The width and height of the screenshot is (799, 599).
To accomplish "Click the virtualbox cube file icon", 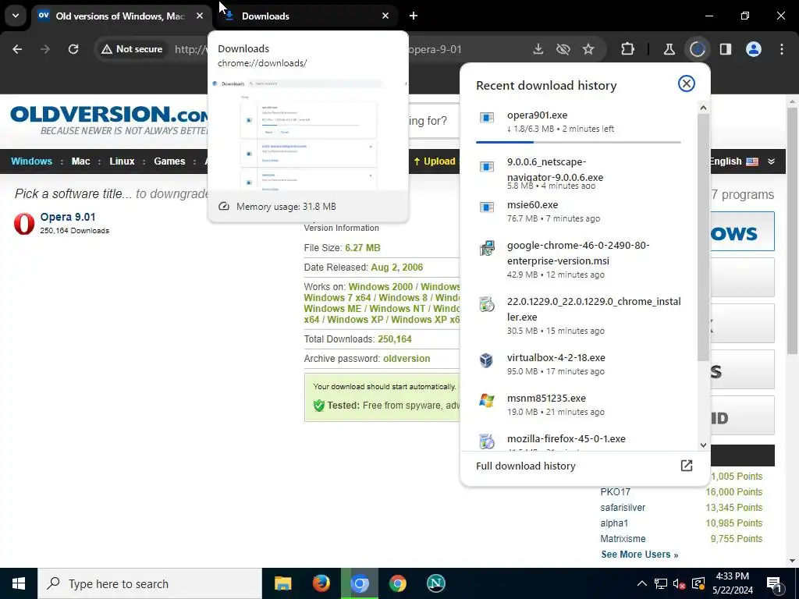I will coord(487,360).
